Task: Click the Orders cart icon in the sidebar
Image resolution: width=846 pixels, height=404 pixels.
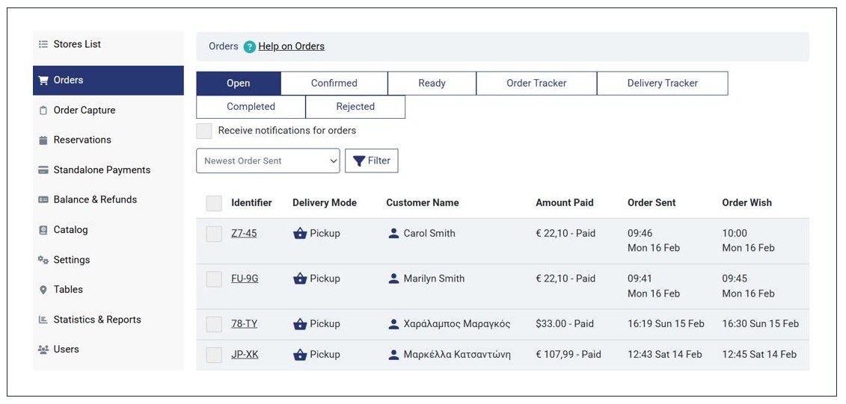Action: click(x=43, y=80)
